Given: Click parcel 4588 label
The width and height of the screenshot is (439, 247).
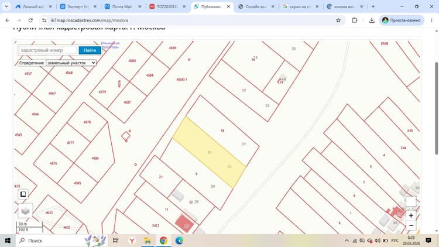Looking at the screenshot, I should 150,76.
